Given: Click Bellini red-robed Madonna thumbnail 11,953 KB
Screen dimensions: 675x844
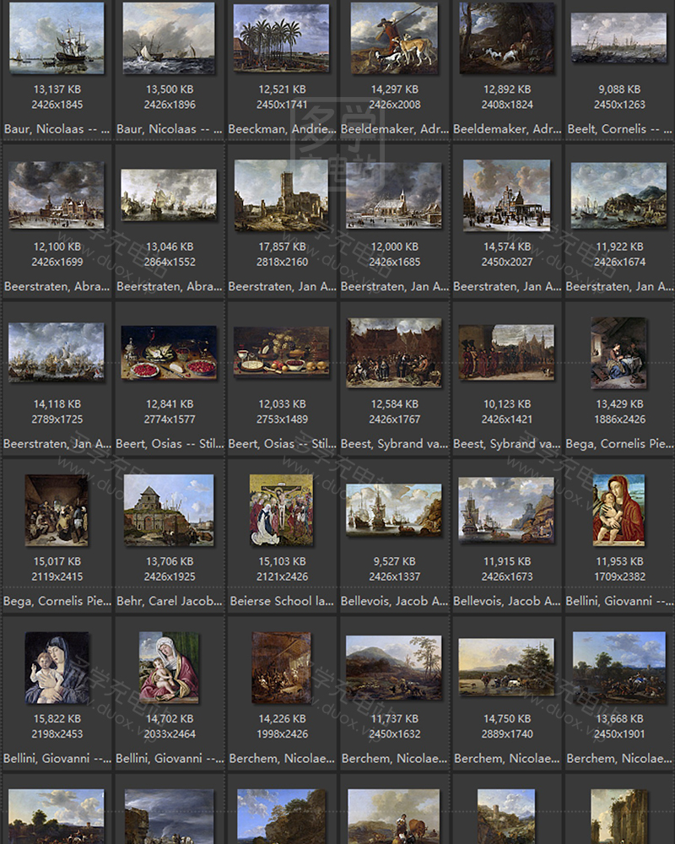Looking at the screenshot, I should (618, 510).
